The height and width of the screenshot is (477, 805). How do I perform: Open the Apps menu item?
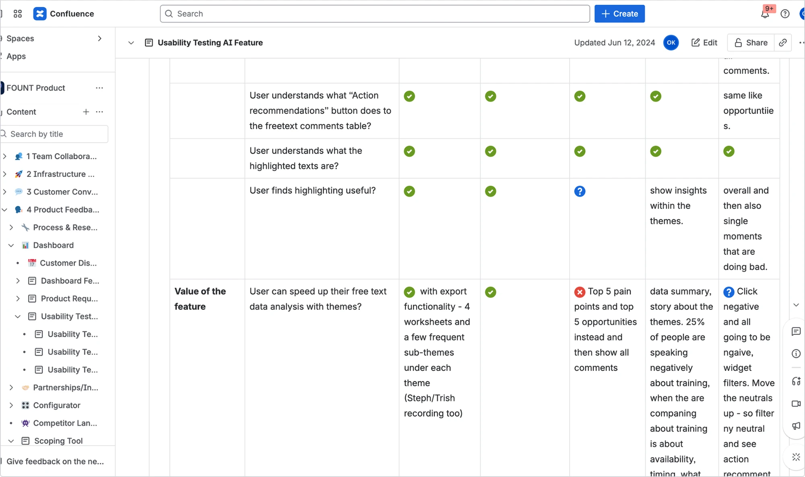coord(16,56)
